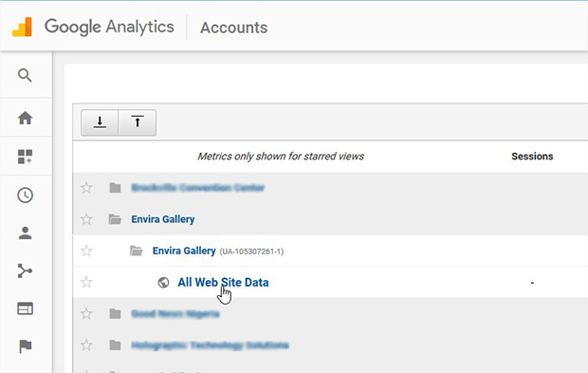Star the Envira Gallery UA-105307261-1 property
588x373 pixels.
click(86, 251)
